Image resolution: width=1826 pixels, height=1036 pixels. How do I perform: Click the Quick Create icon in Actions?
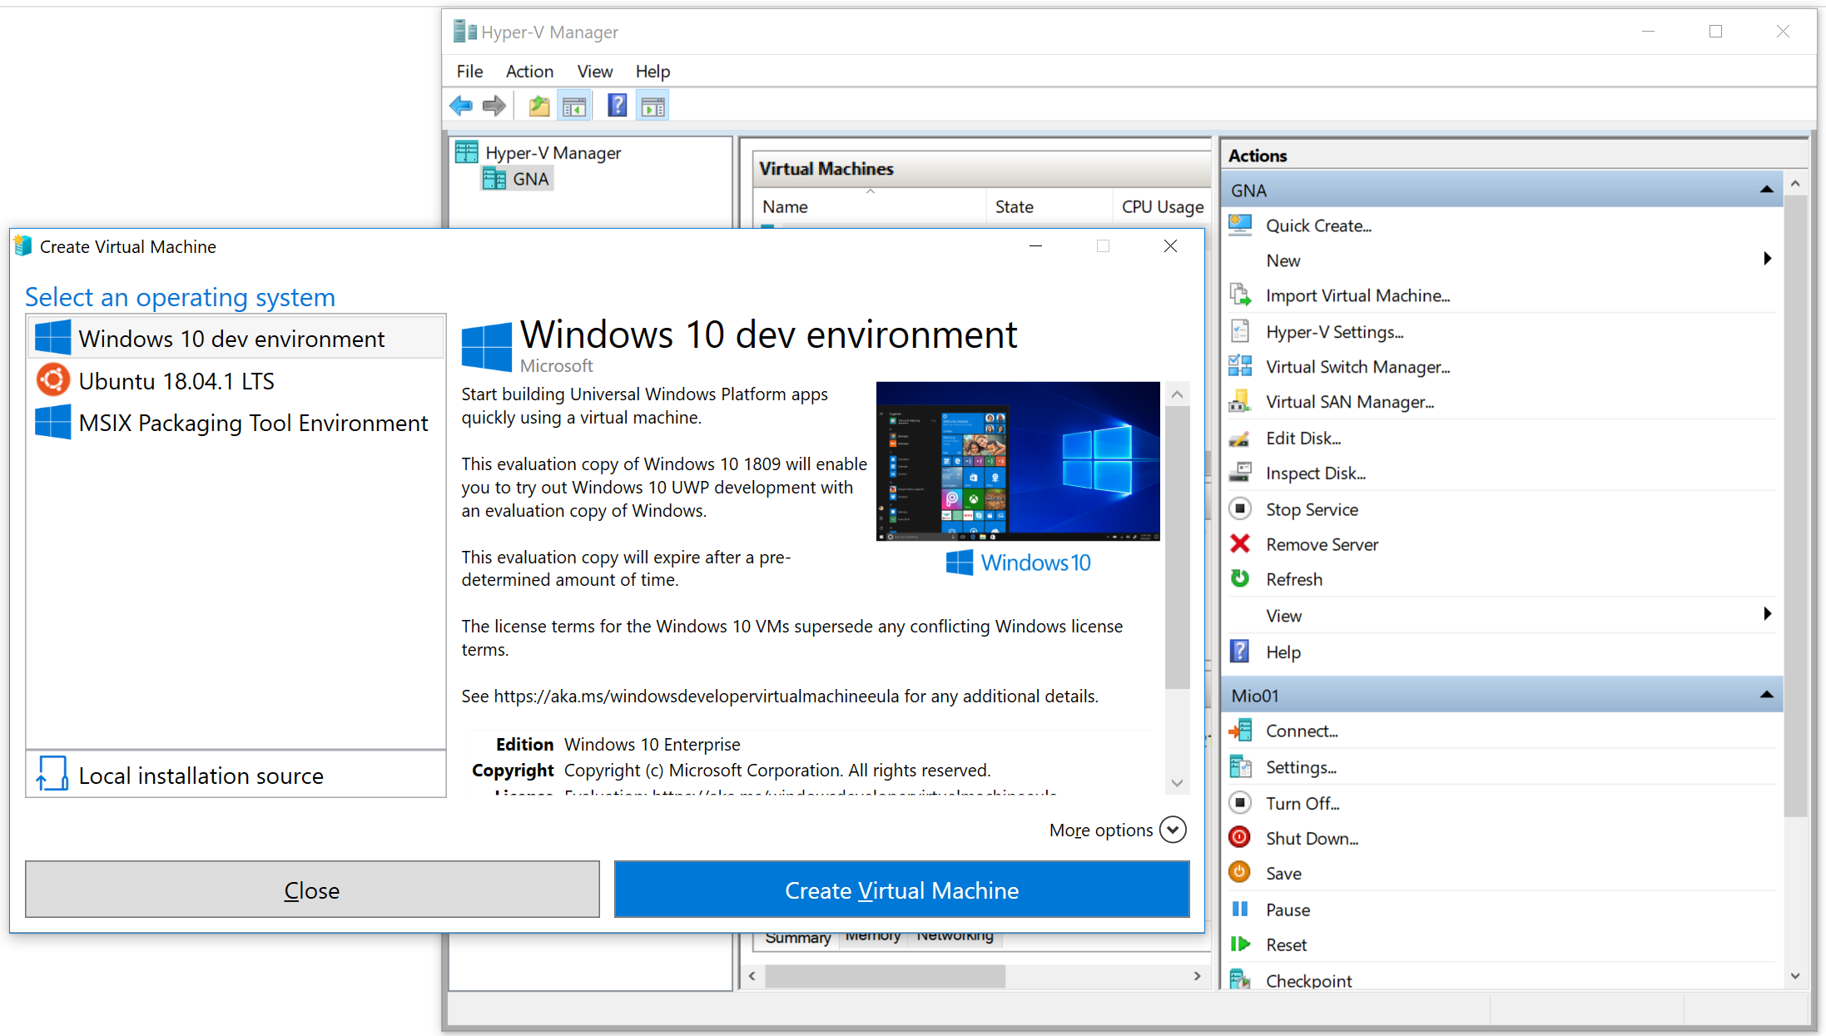click(1240, 225)
